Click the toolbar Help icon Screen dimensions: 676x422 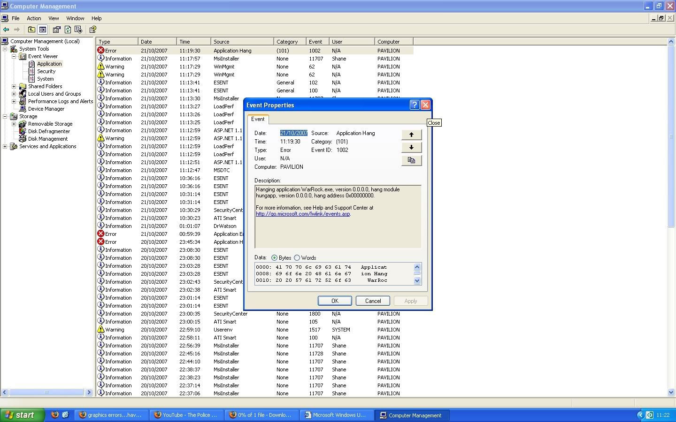(x=92, y=30)
